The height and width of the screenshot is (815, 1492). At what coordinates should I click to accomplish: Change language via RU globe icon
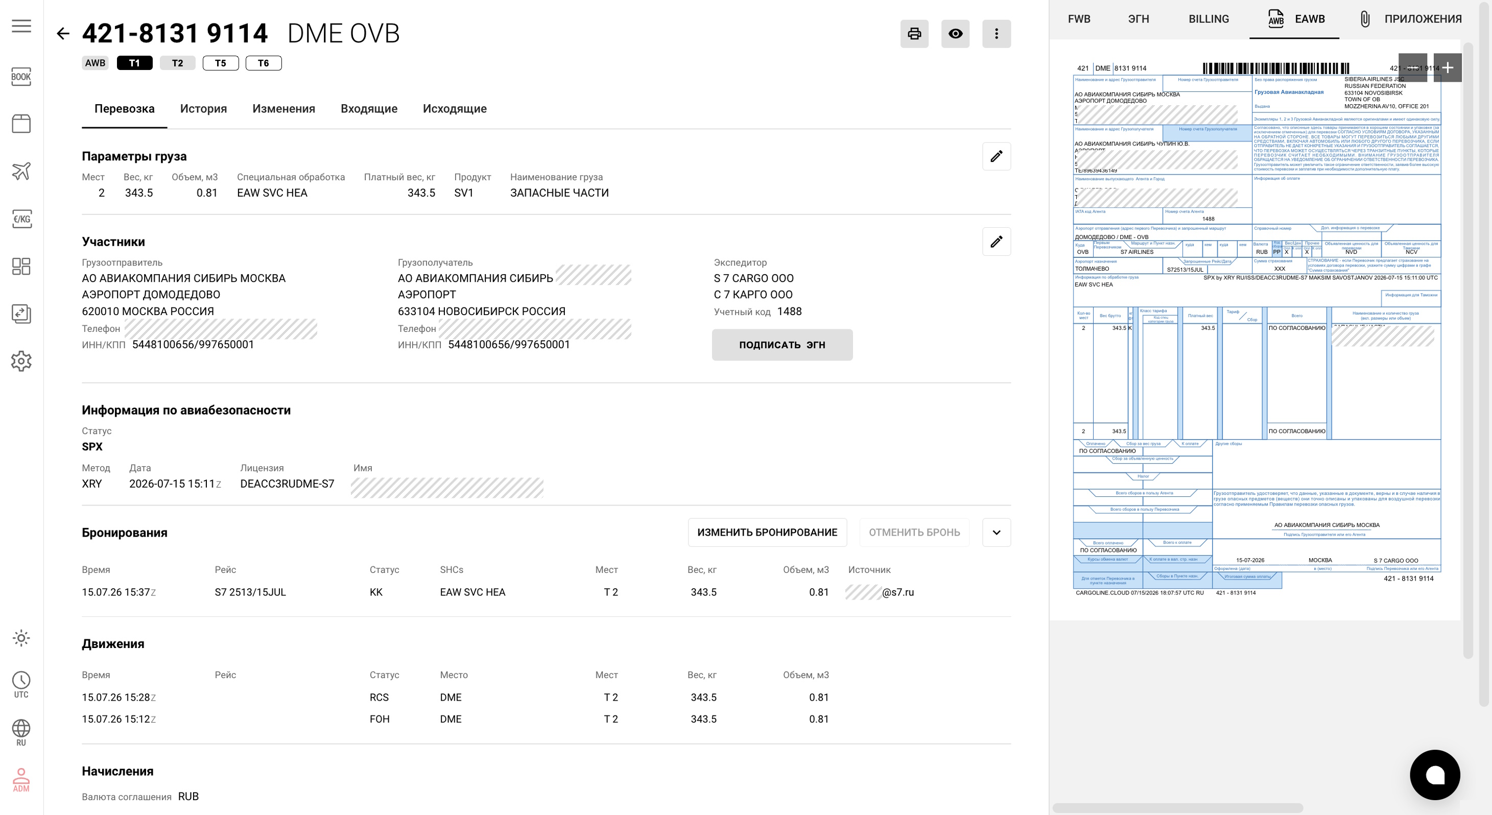[21, 733]
